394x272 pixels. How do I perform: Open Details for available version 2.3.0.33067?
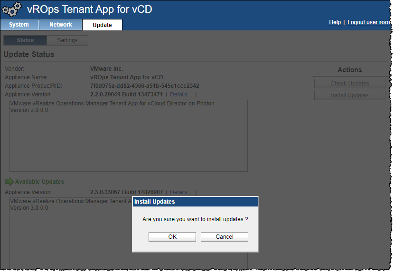[181, 192]
